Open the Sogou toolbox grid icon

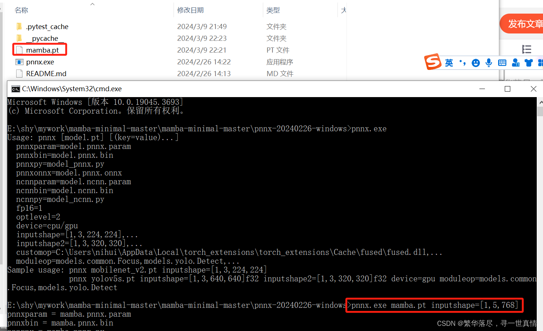click(x=540, y=63)
